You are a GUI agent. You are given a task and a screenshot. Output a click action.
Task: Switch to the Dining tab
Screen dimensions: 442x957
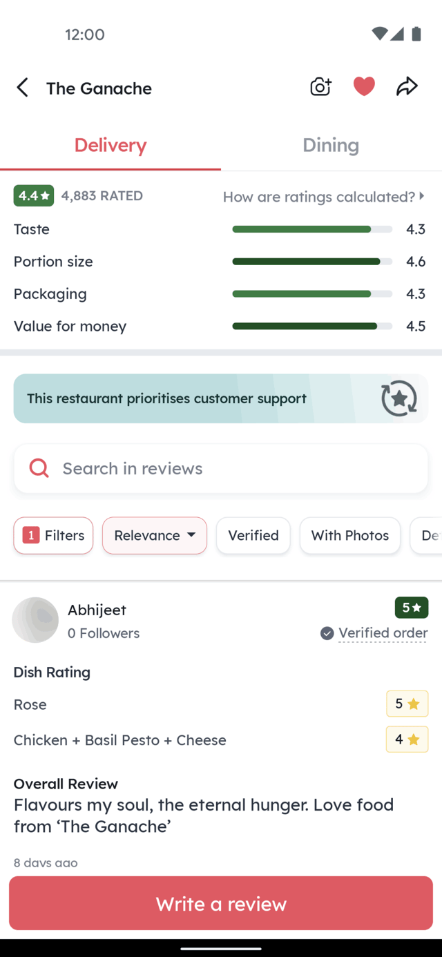click(331, 145)
